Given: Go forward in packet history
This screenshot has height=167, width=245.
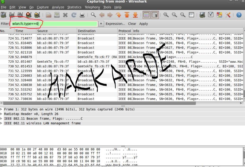Looking at the screenshot, I should 110,15.
